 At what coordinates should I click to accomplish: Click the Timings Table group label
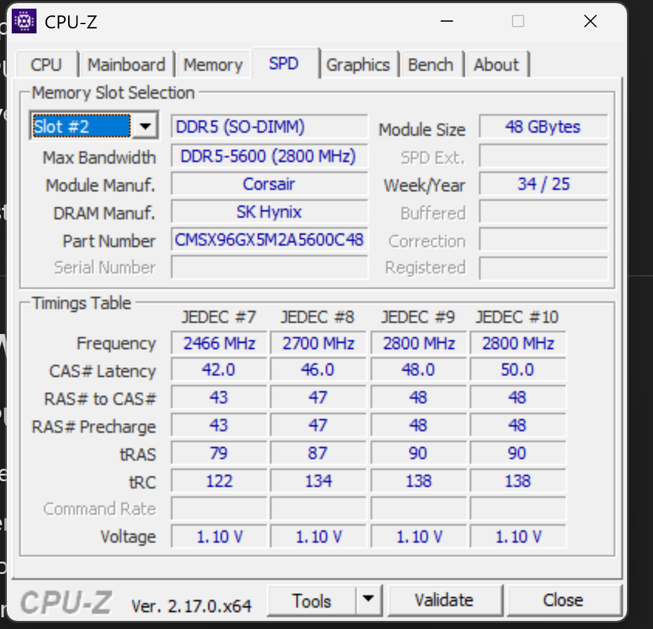pyautogui.click(x=82, y=303)
